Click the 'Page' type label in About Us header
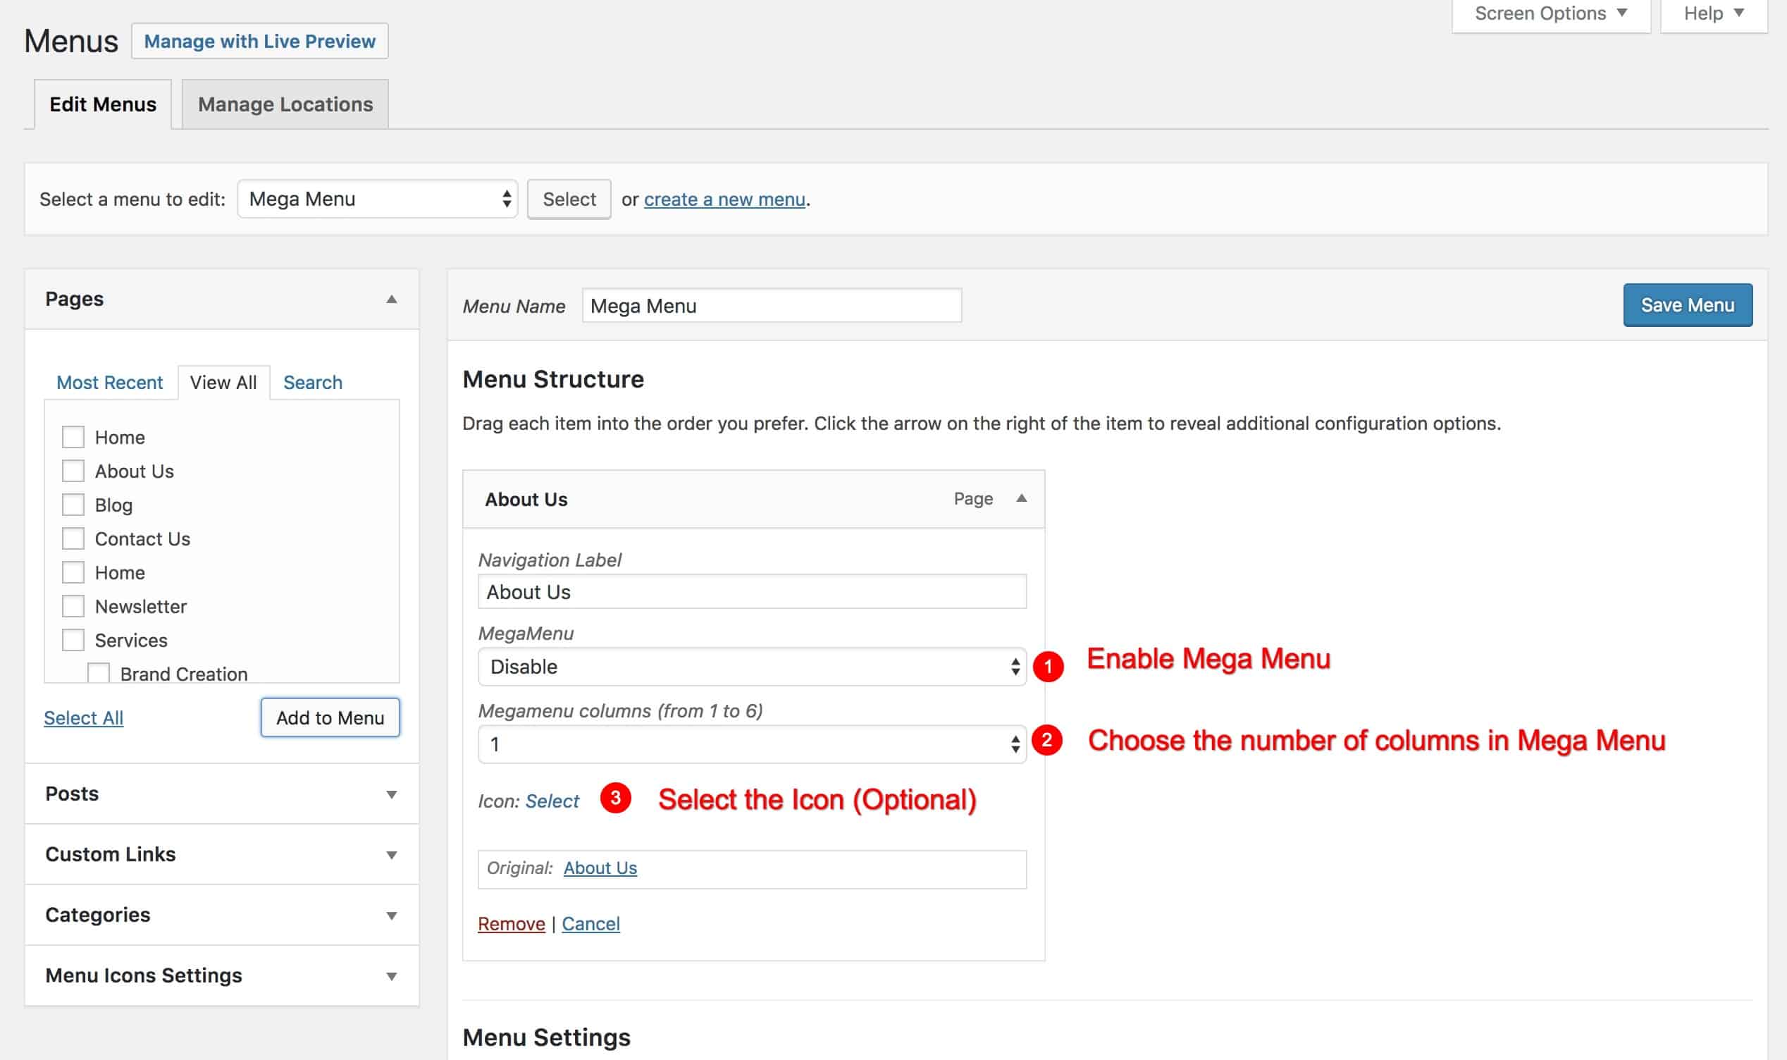Viewport: 1787px width, 1060px height. (973, 498)
